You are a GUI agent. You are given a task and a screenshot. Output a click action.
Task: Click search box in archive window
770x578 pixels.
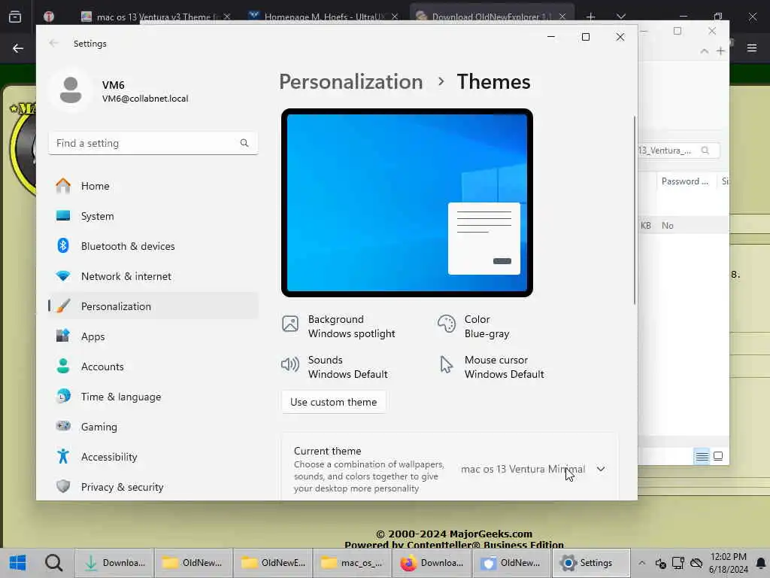tap(678, 151)
